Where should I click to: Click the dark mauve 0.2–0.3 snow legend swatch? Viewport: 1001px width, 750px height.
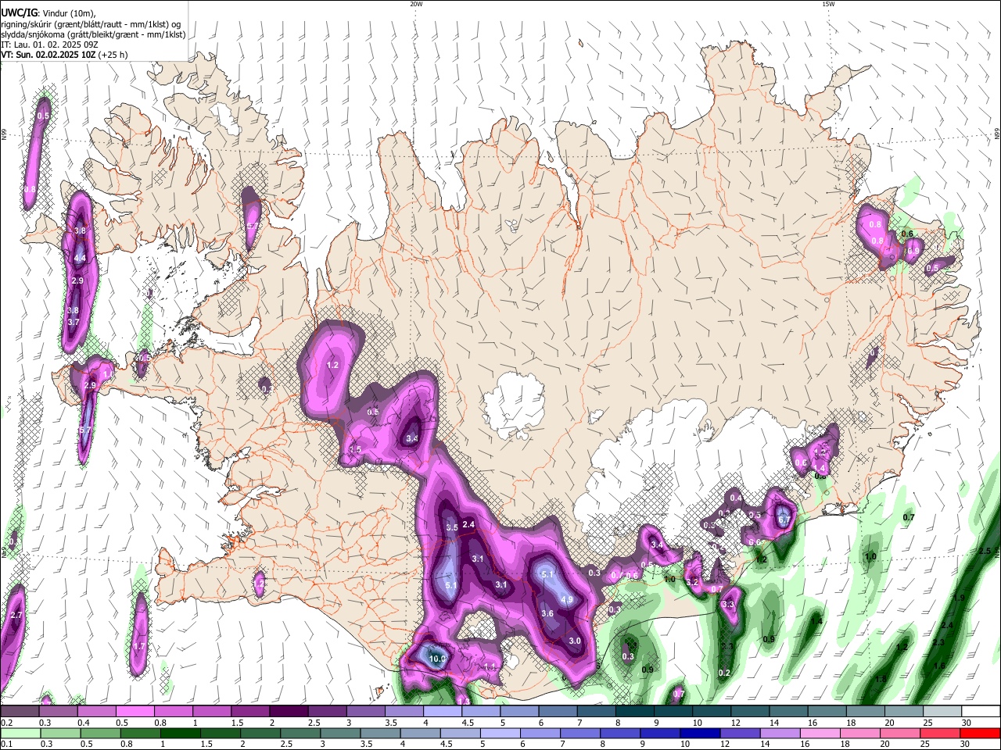20,712
